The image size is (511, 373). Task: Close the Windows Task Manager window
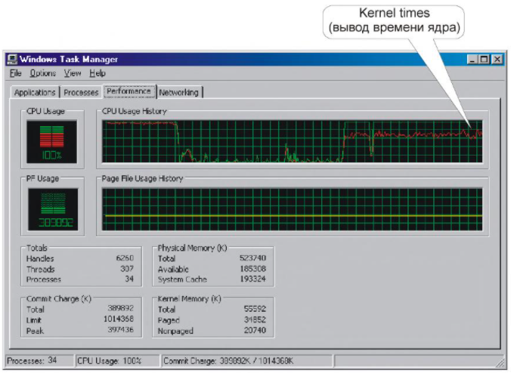click(x=497, y=59)
